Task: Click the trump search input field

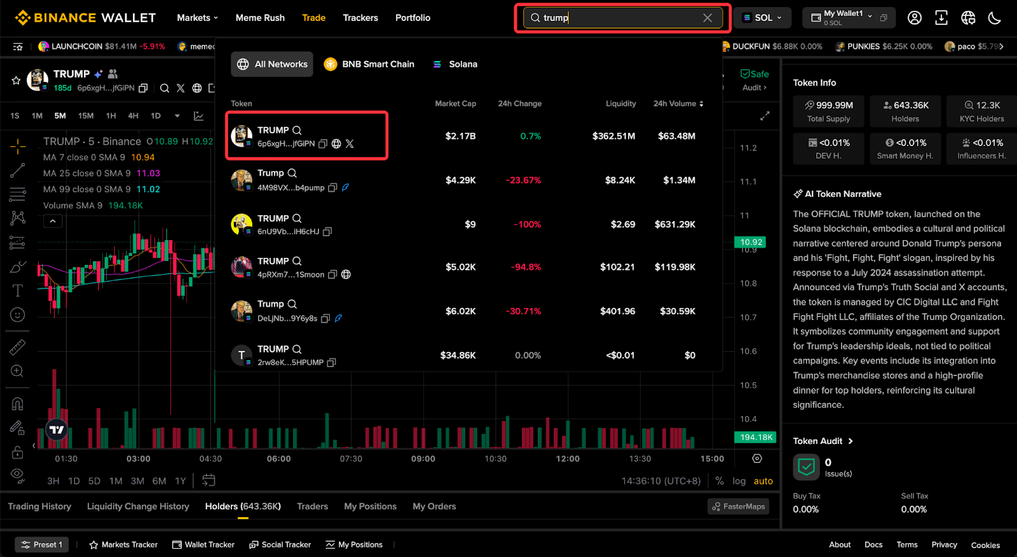Action: (622, 18)
